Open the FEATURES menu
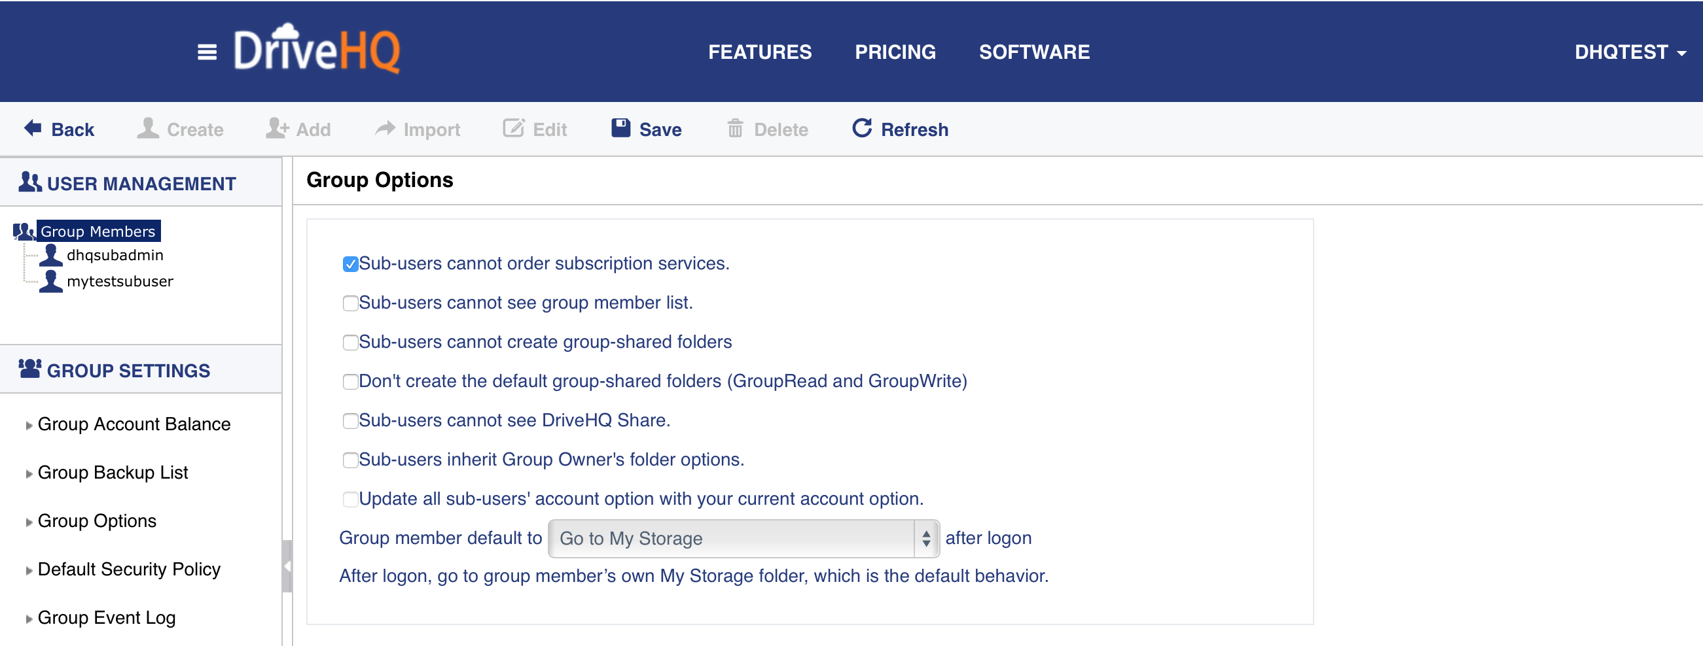This screenshot has height=646, width=1703. pos(760,52)
